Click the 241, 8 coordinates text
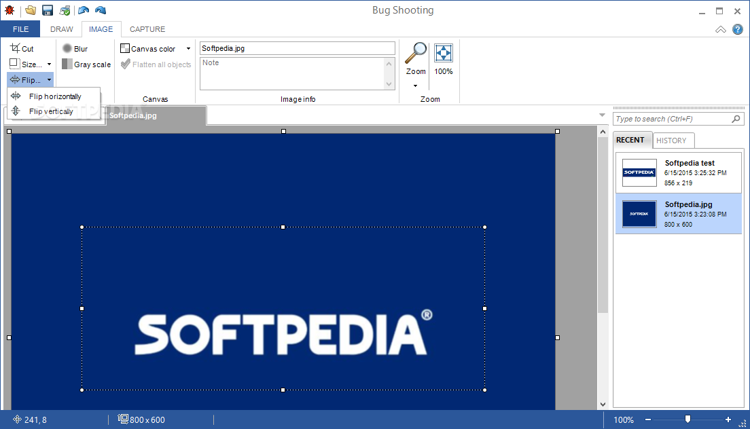This screenshot has height=429, width=750. pyautogui.click(x=35, y=419)
